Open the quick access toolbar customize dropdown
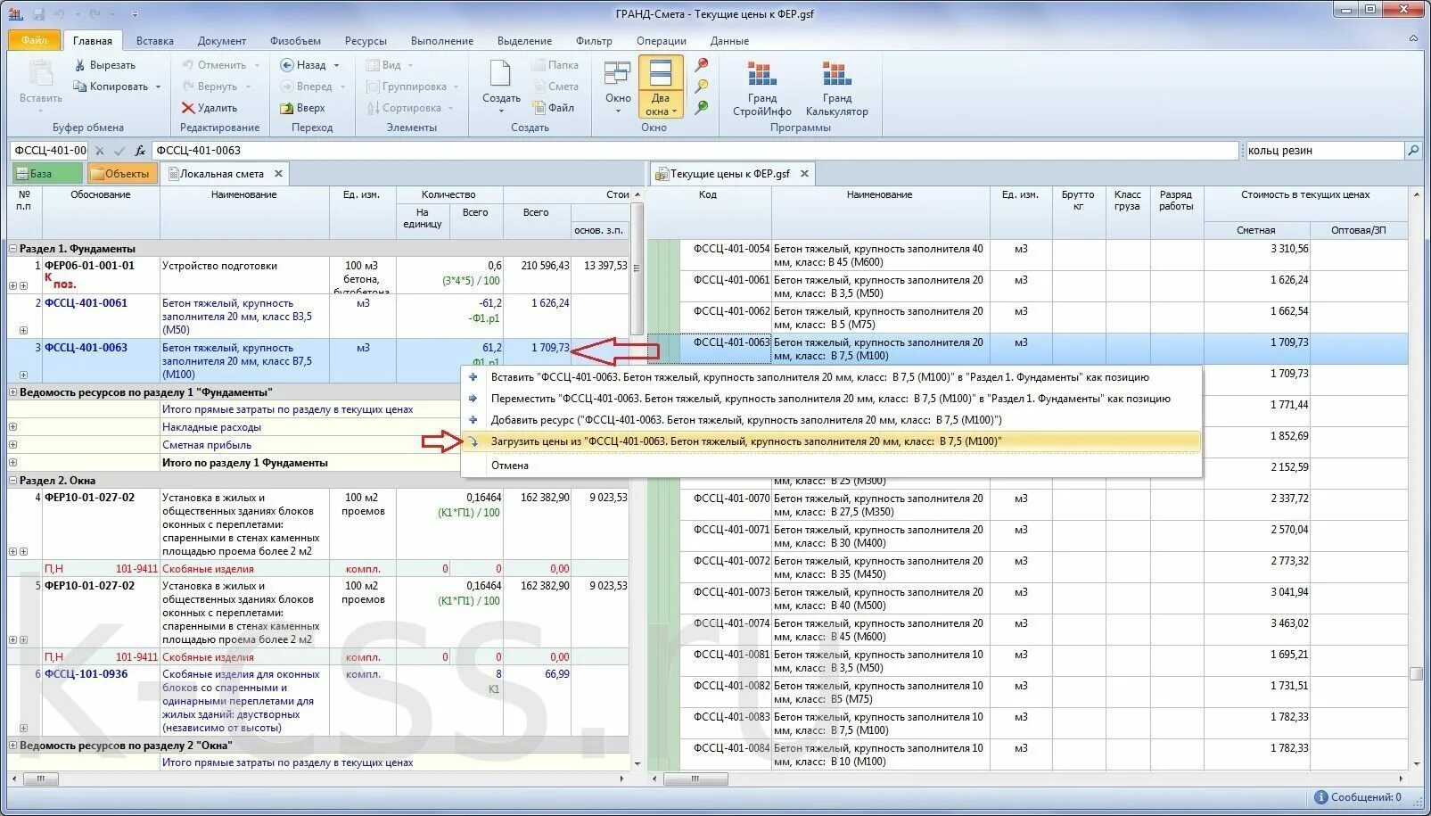This screenshot has width=1431, height=816. pos(135,15)
